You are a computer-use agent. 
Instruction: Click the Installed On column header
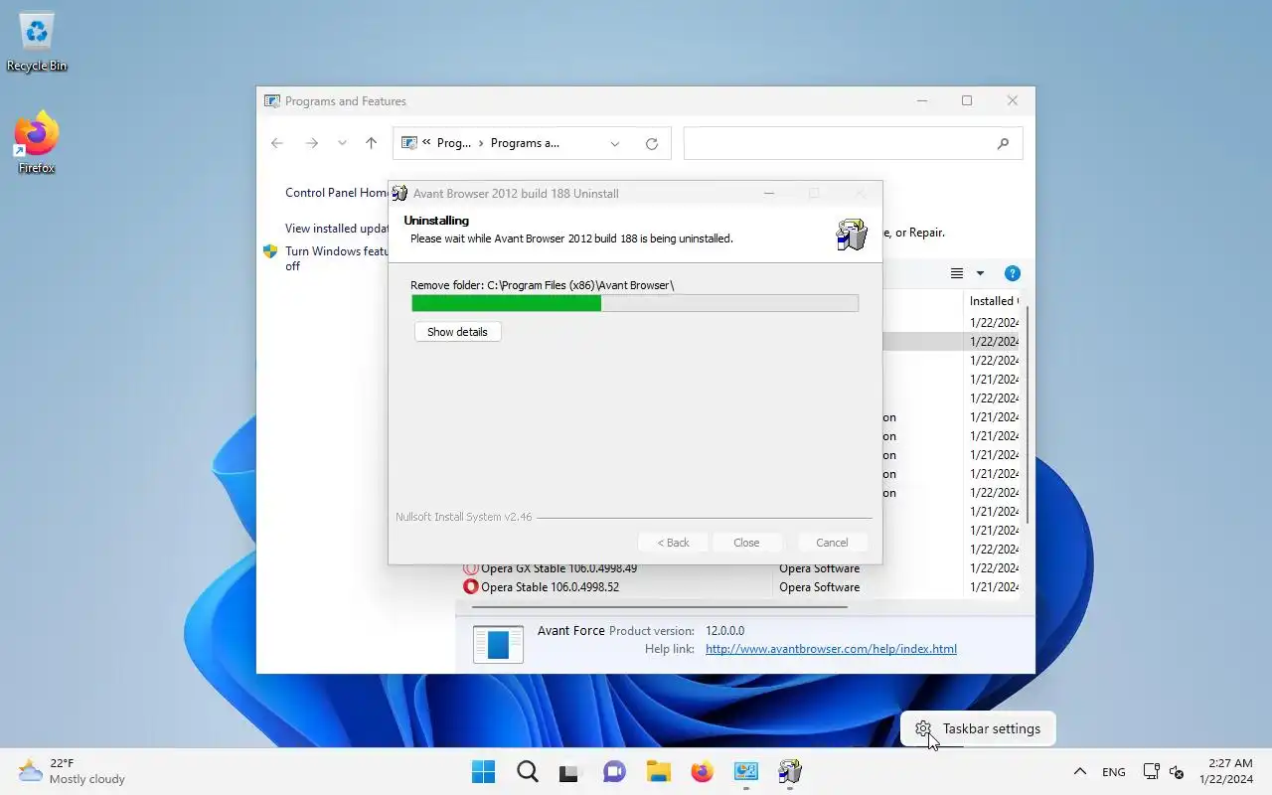click(994, 300)
